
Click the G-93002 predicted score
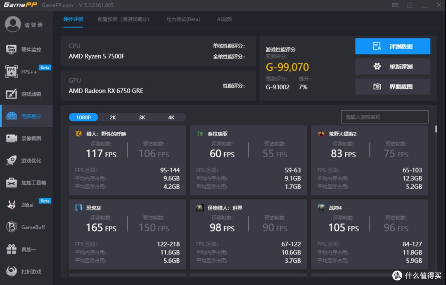pyautogui.click(x=278, y=87)
